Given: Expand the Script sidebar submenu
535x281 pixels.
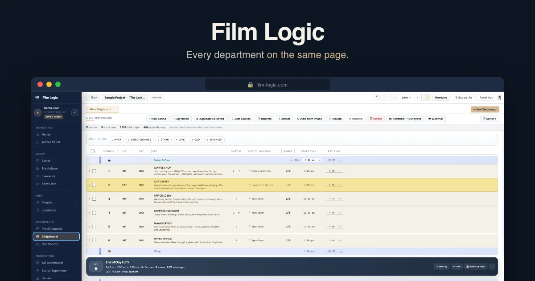Looking at the screenshot, I should point(75,161).
